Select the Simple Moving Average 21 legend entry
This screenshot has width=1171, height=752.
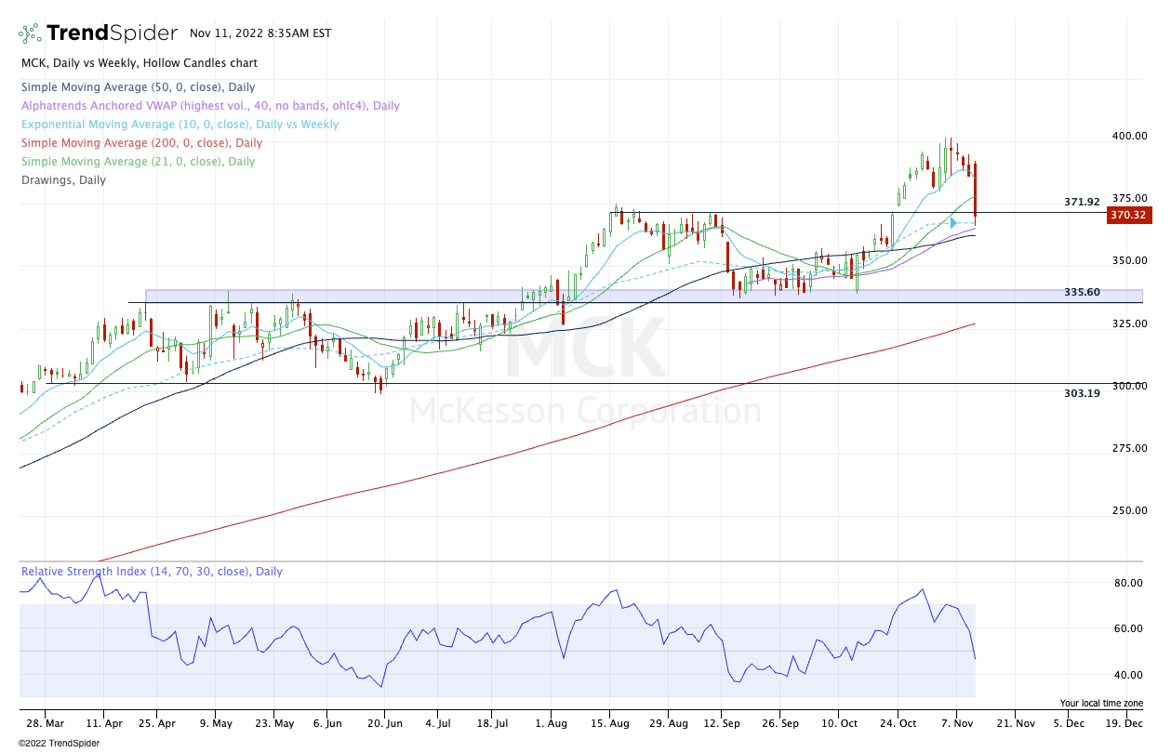pyautogui.click(x=138, y=162)
